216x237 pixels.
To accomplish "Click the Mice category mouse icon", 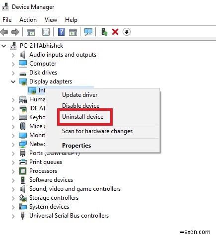I will [23, 126].
